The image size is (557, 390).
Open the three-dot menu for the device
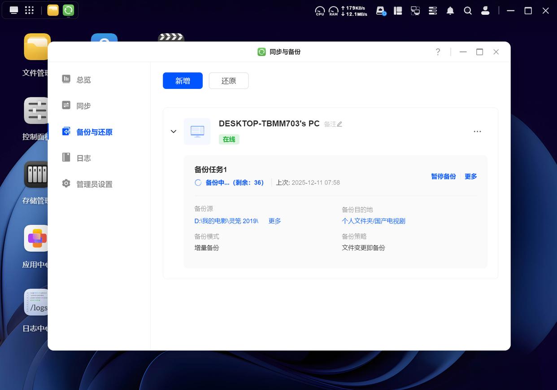coord(477,131)
